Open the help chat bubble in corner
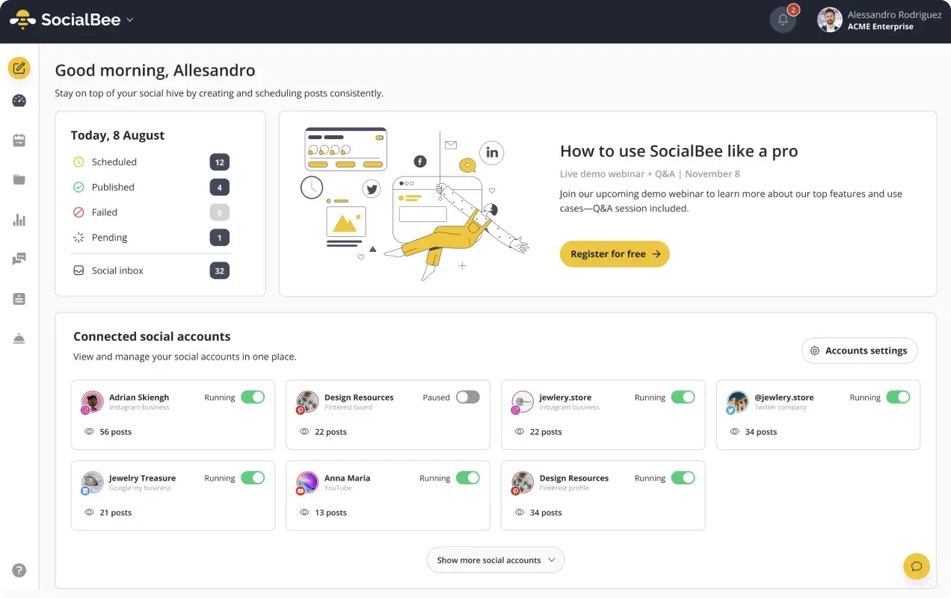The image size is (951, 598). click(x=916, y=566)
